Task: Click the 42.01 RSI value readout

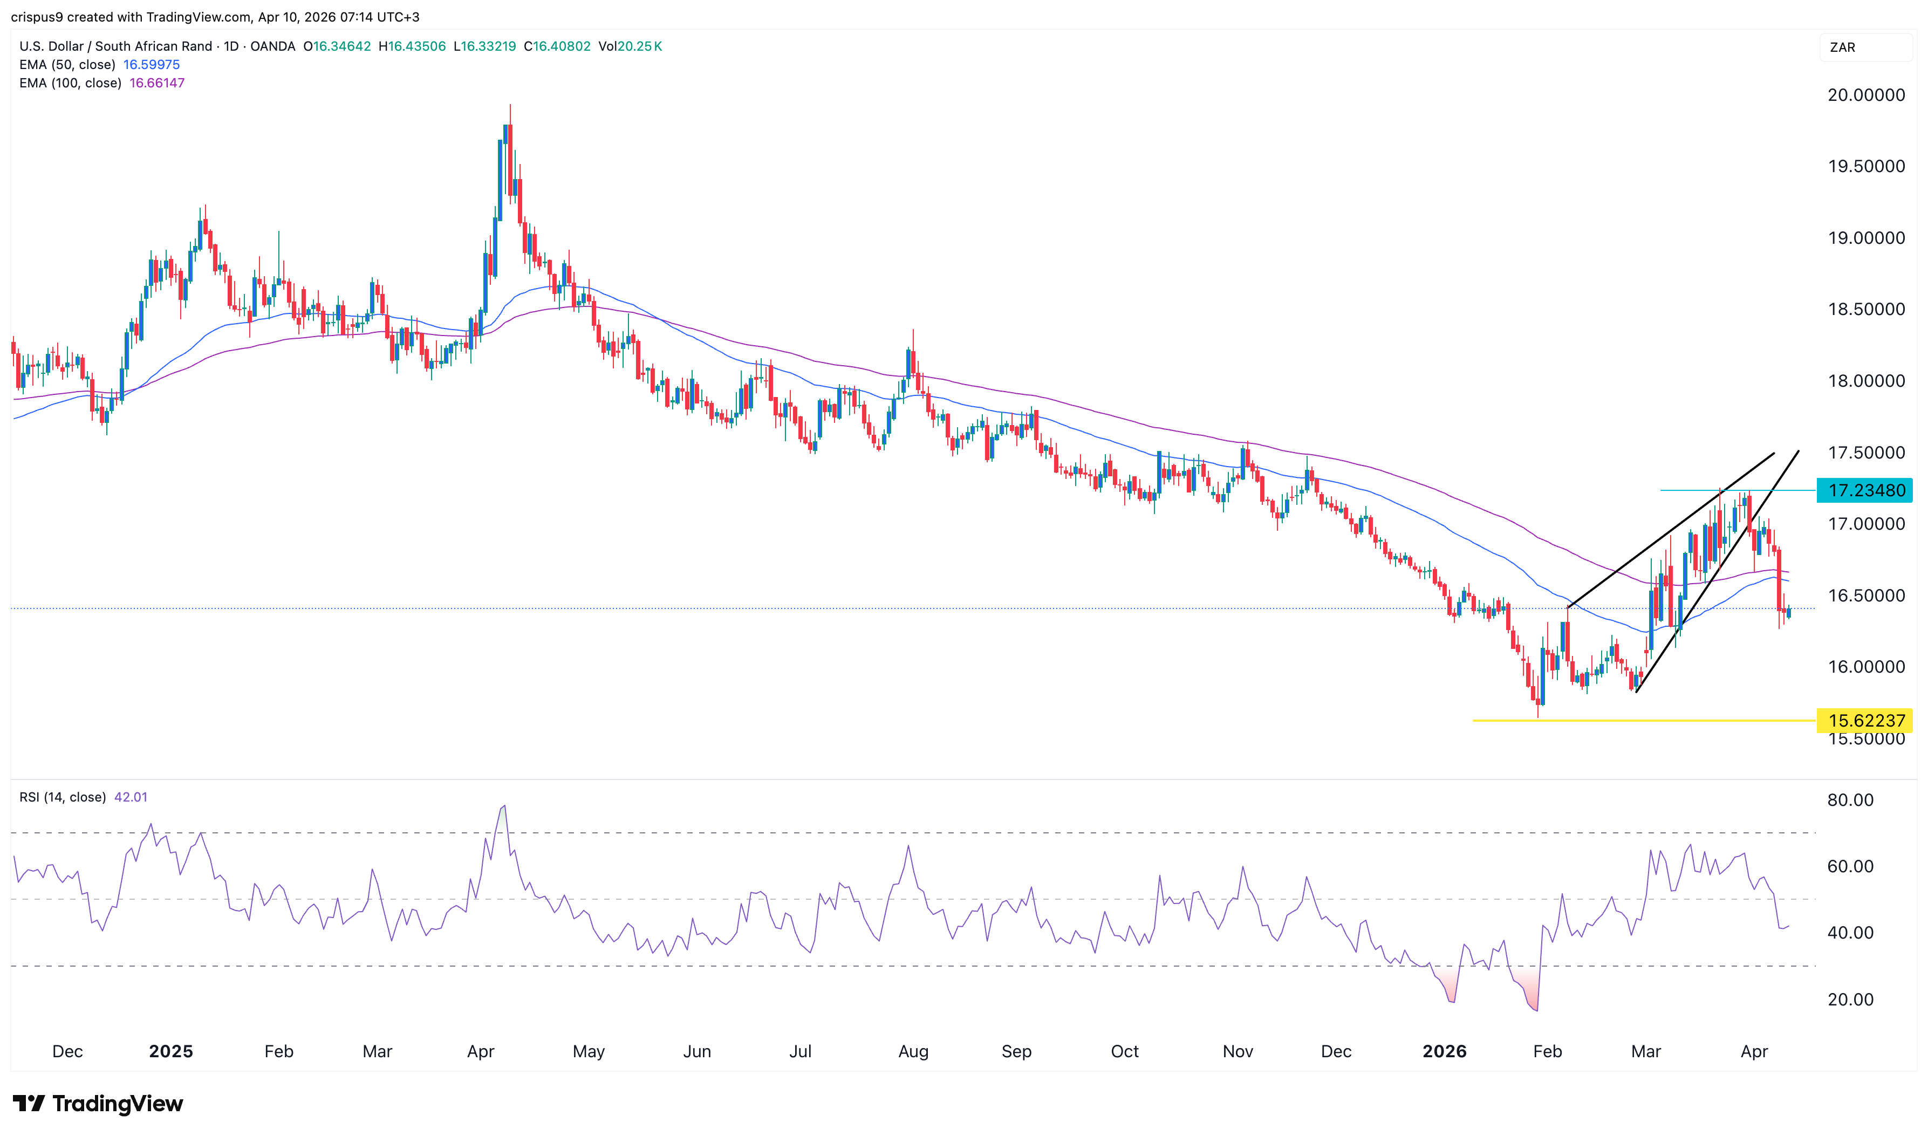Action: 130,797
